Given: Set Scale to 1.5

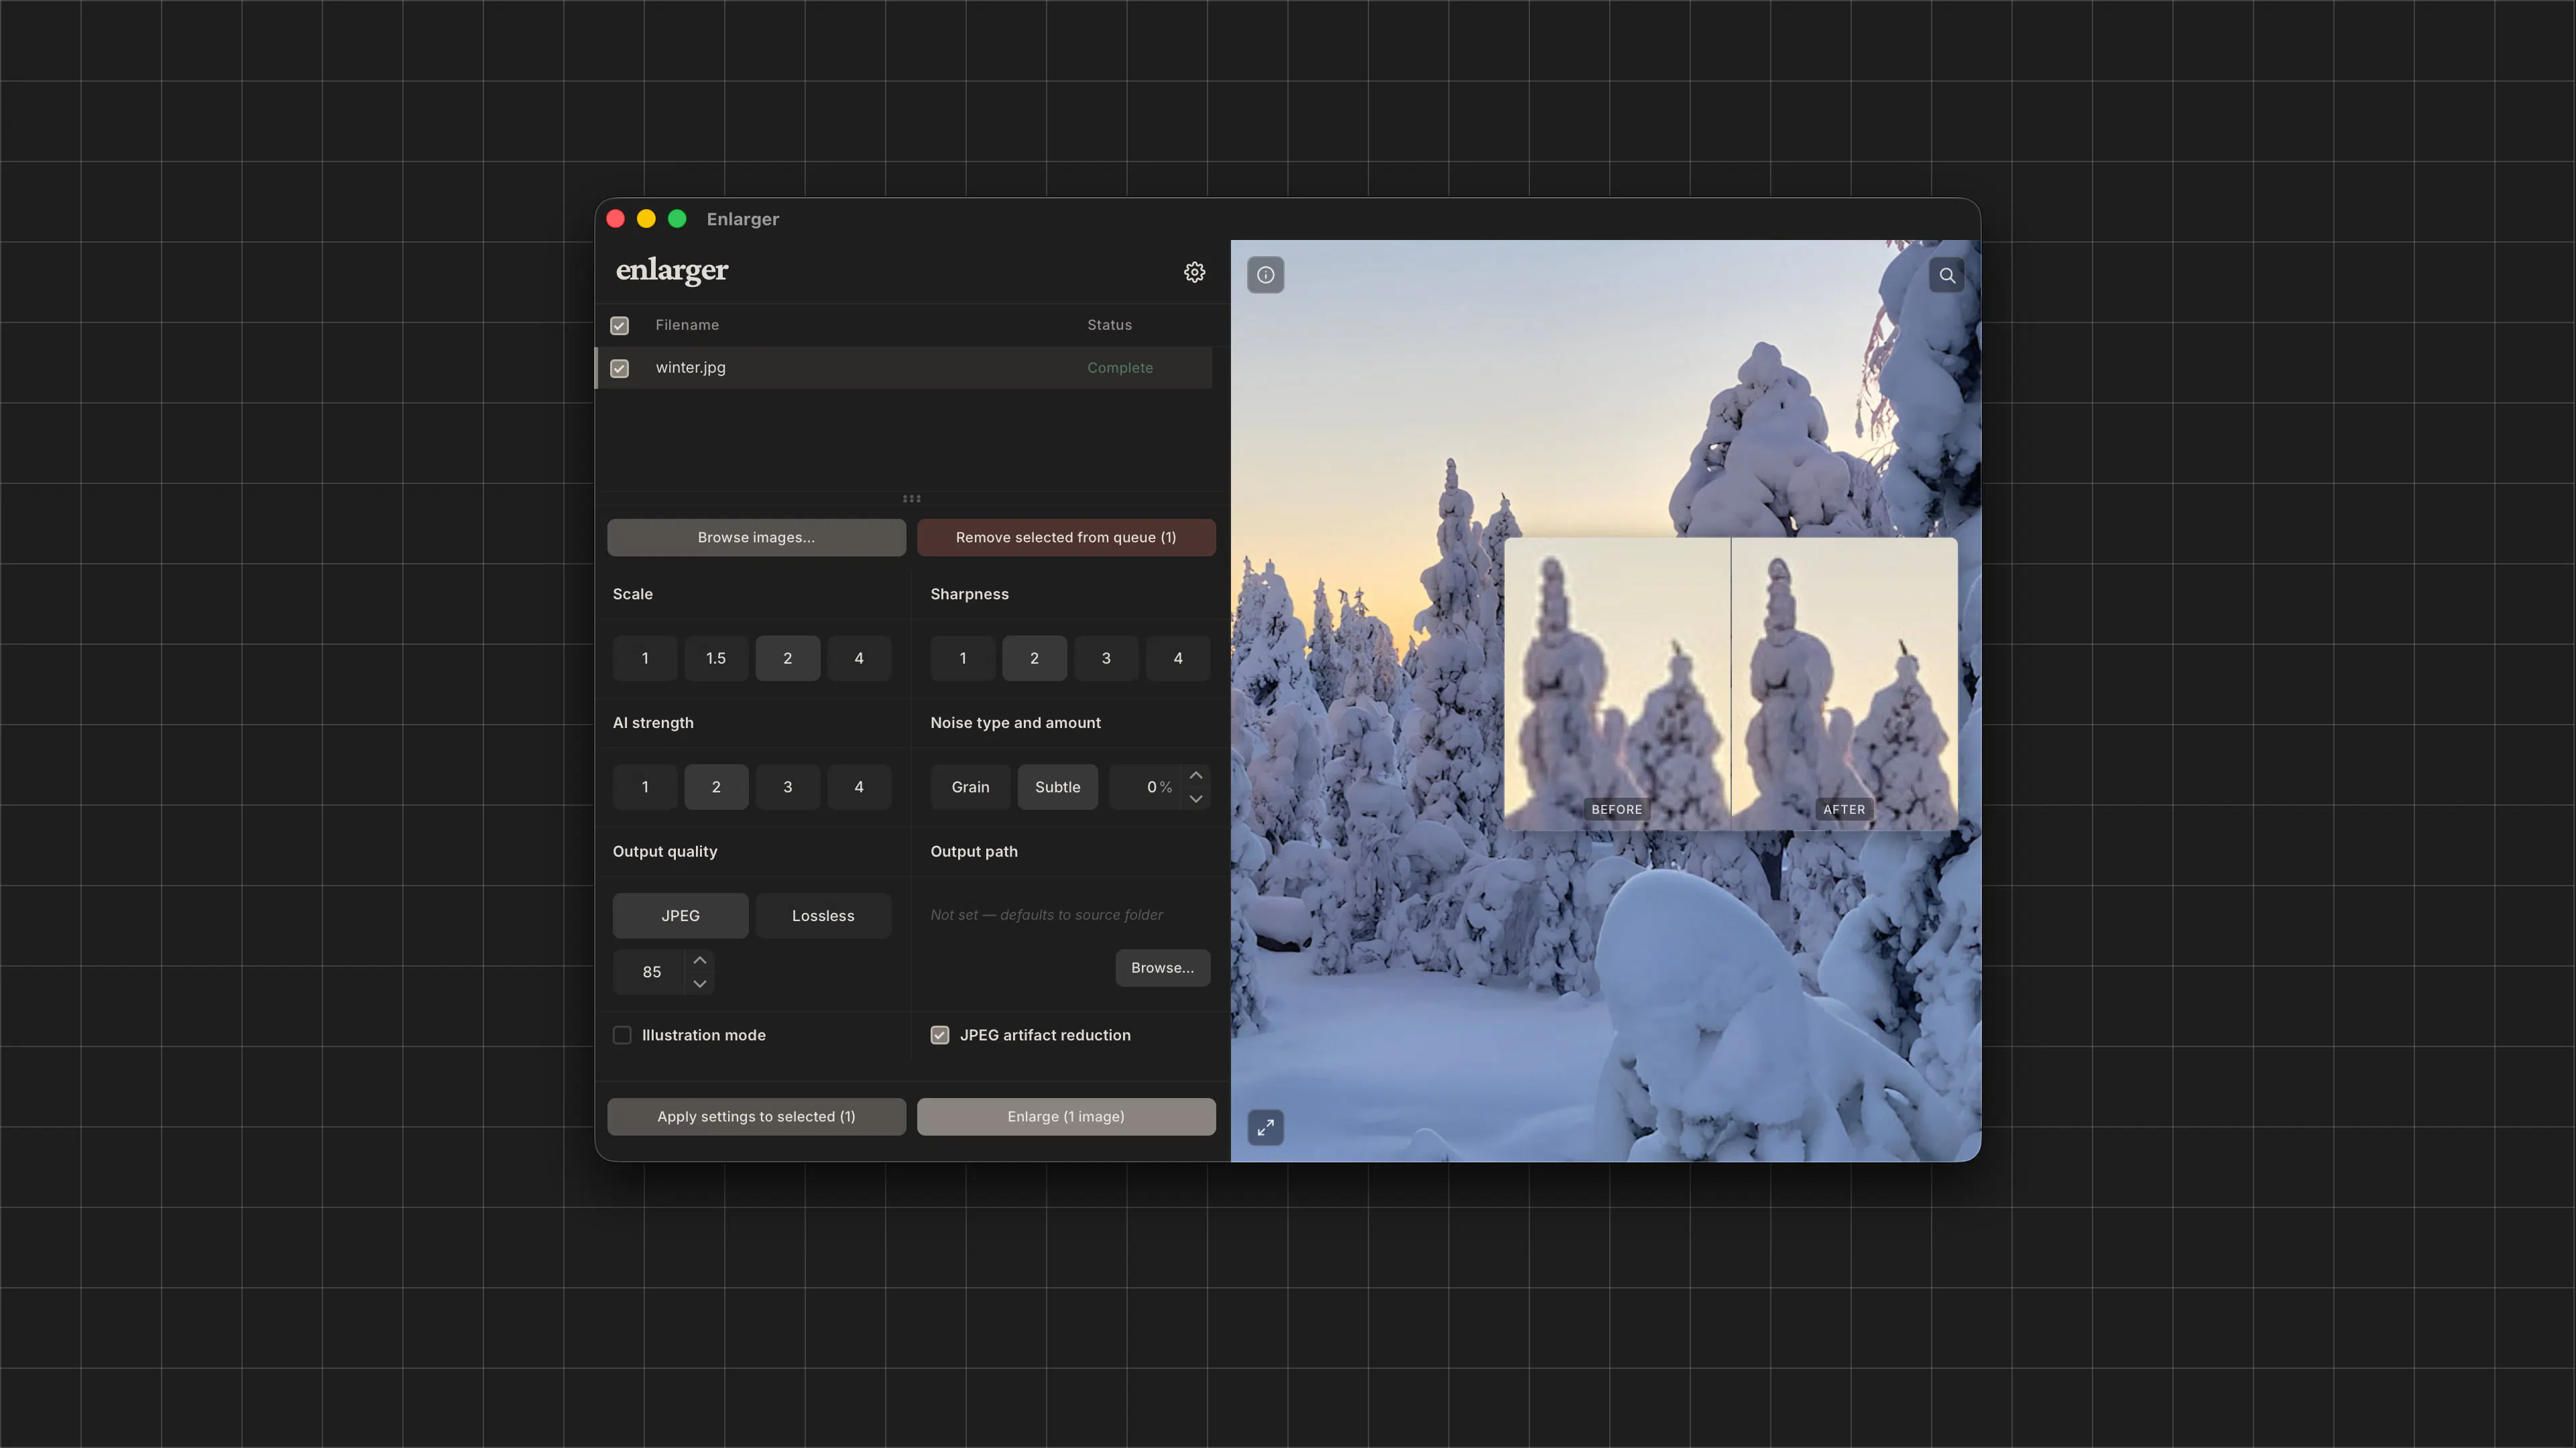Looking at the screenshot, I should (x=716, y=658).
